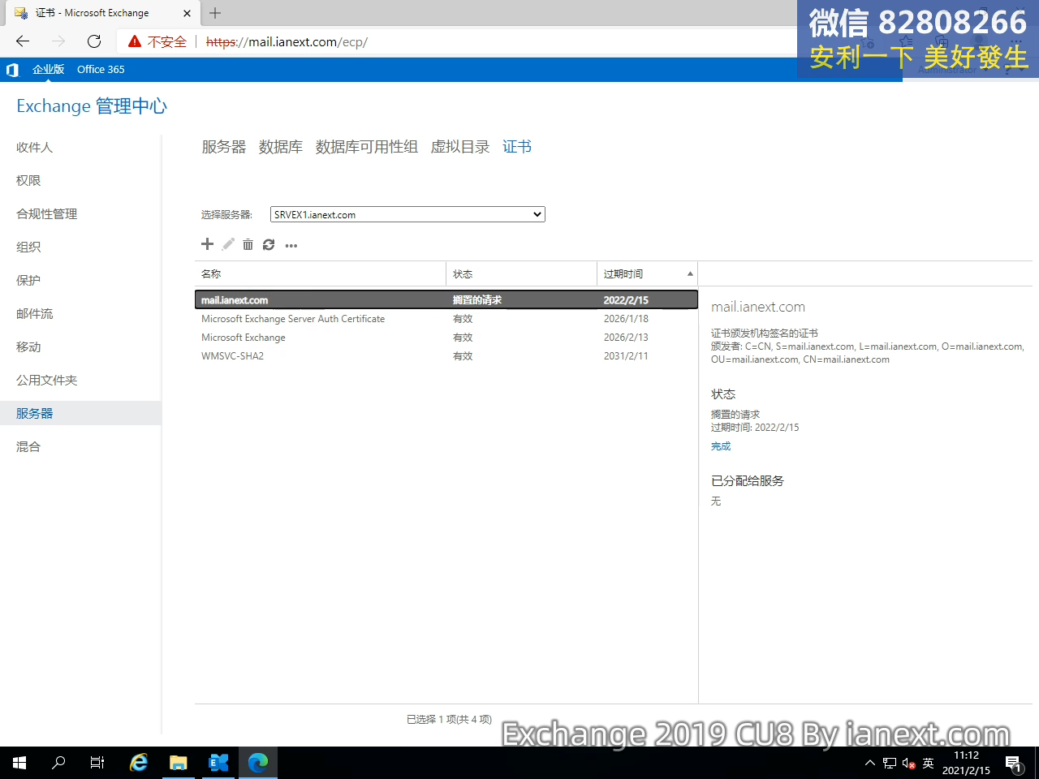Open Windows Start menu
The height and width of the screenshot is (779, 1039).
click(x=19, y=763)
